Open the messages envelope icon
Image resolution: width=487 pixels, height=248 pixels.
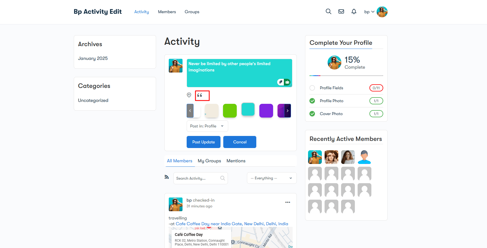pyautogui.click(x=341, y=12)
